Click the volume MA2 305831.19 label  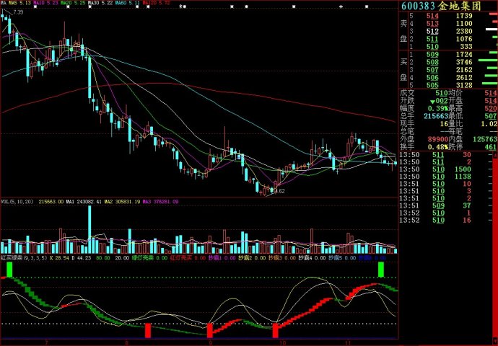[x=122, y=202]
